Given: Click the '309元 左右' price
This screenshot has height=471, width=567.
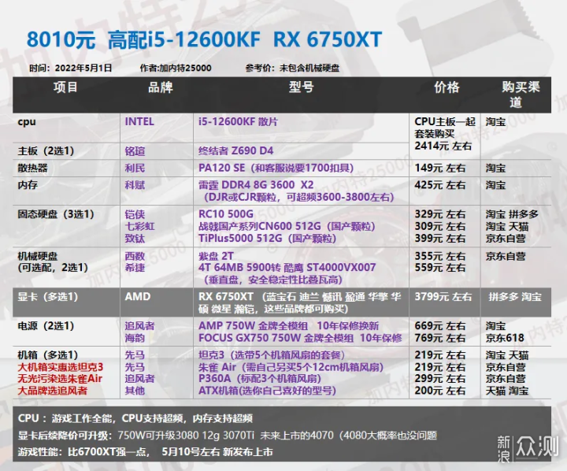Looking at the screenshot, I should 439,227.
